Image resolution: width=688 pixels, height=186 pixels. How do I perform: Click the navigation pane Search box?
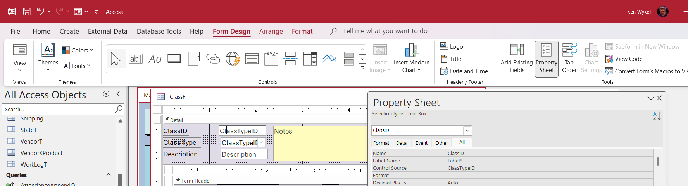(x=58, y=109)
